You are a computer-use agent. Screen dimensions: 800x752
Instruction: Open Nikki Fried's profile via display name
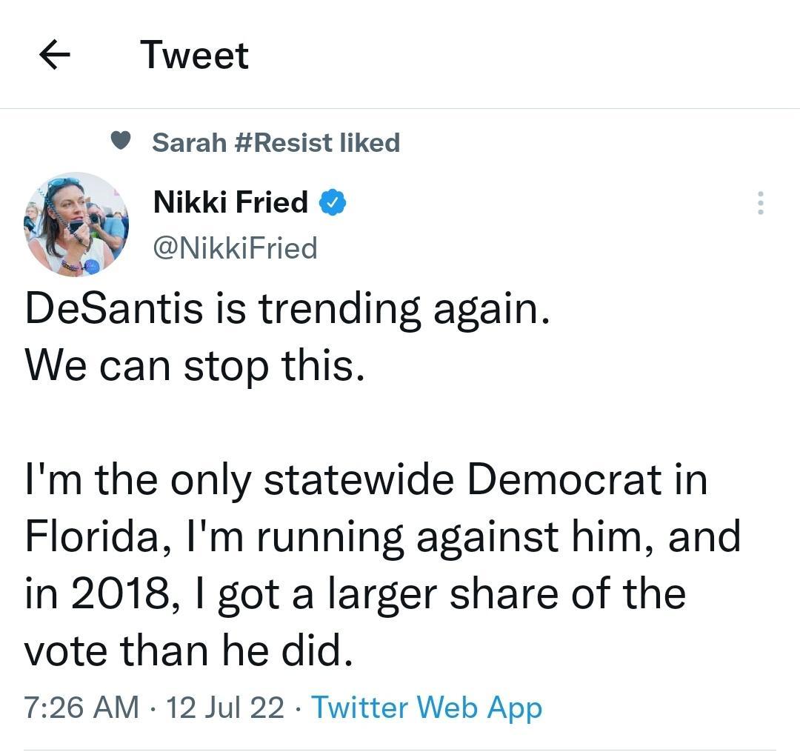[x=230, y=201]
